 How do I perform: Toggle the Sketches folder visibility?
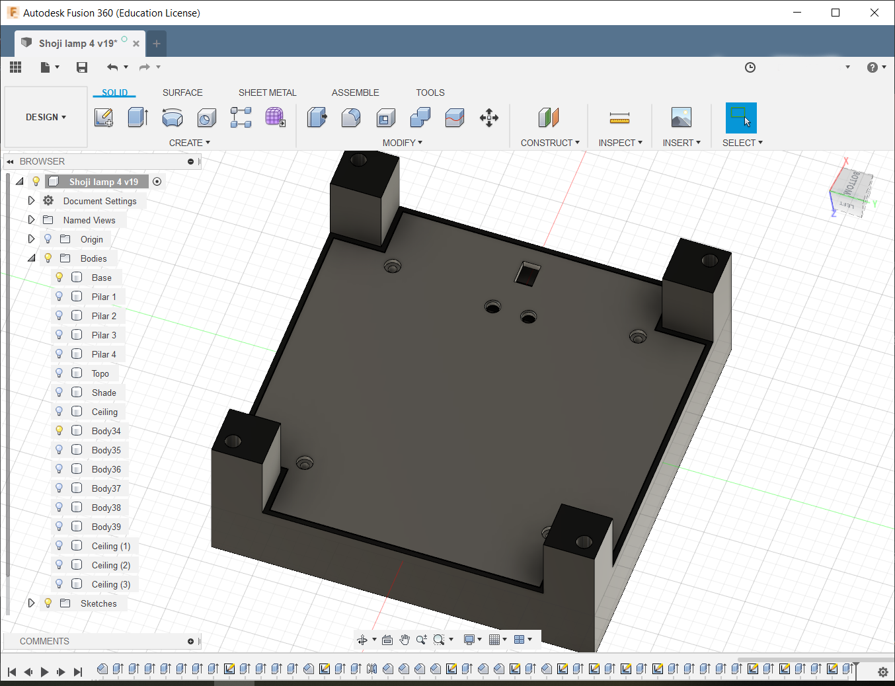point(48,603)
